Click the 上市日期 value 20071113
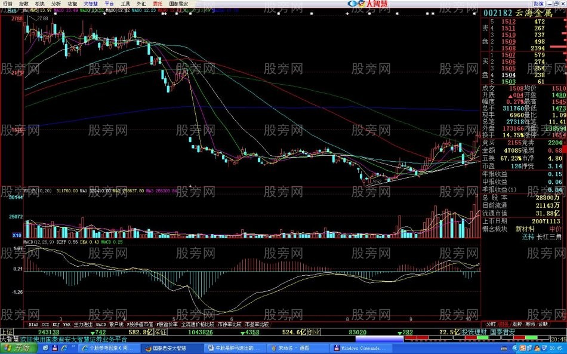Viewport: 567px width, 354px height. pyautogui.click(x=546, y=221)
